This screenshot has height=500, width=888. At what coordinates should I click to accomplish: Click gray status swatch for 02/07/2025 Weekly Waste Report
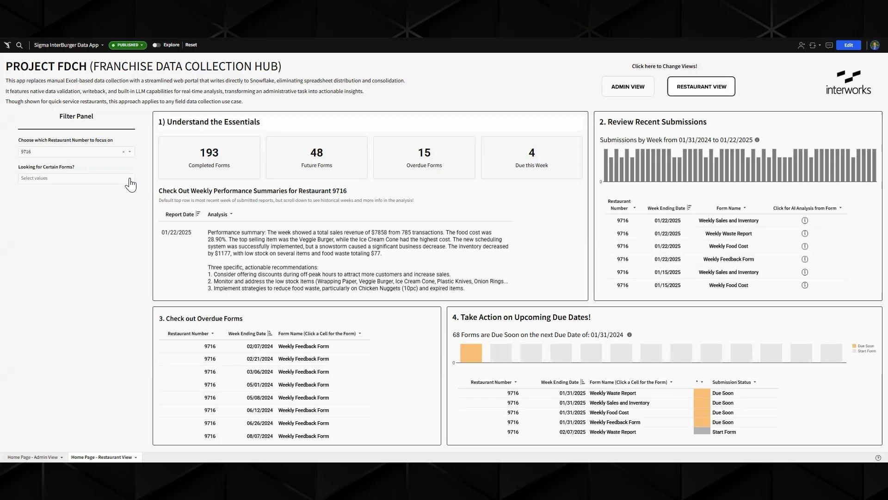click(x=702, y=431)
